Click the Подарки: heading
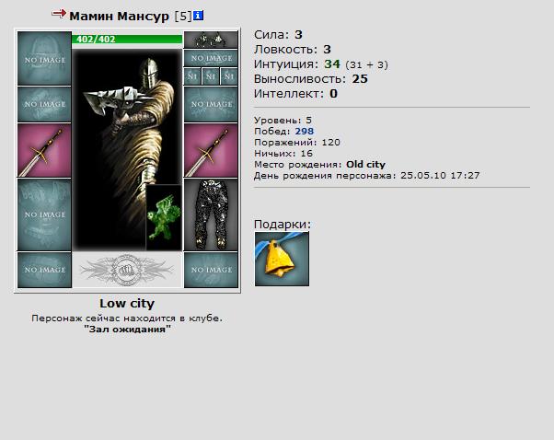 (283, 225)
